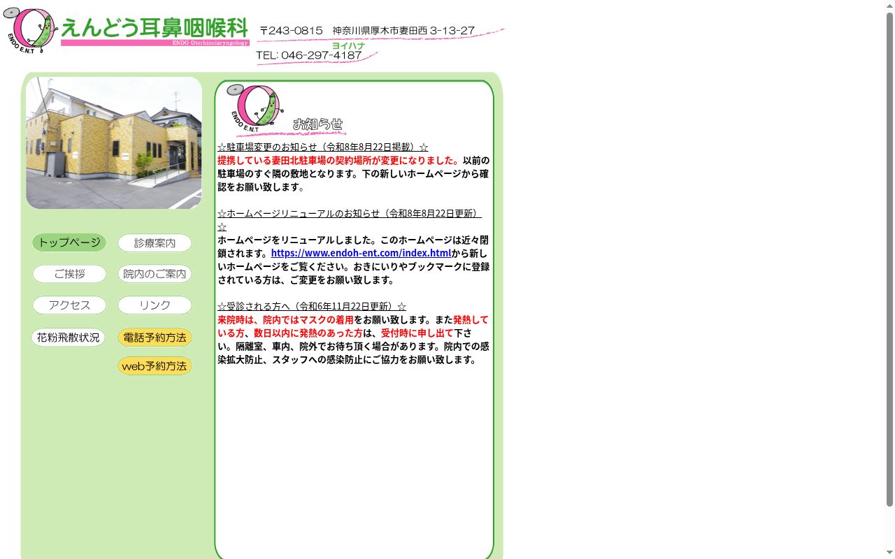
Task: Click the red text 数日以内に発熱のあった方
Action: pos(308,333)
